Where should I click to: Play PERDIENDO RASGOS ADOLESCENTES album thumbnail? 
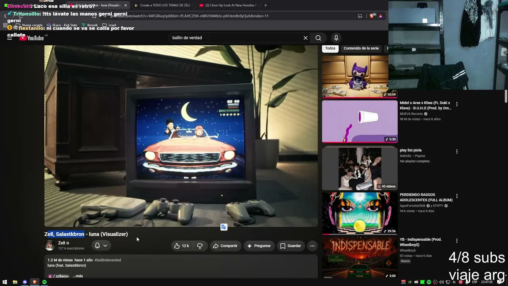[360, 214]
